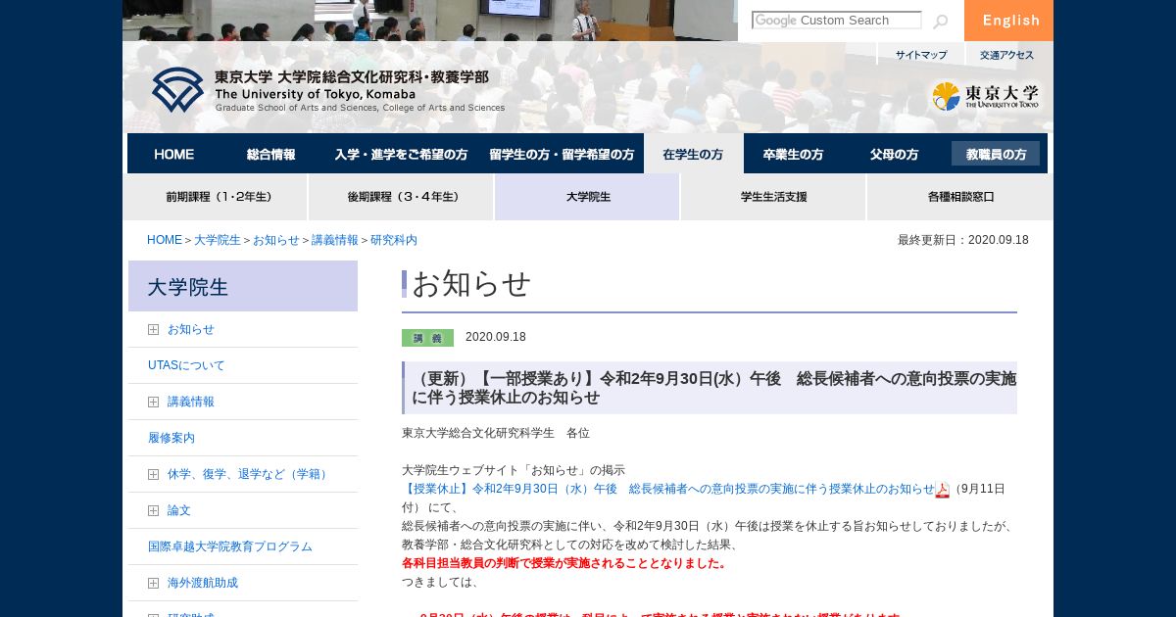Click 最終更新日：2020.09.18 text
Viewport: 1176px width, 617px height.
963,240
